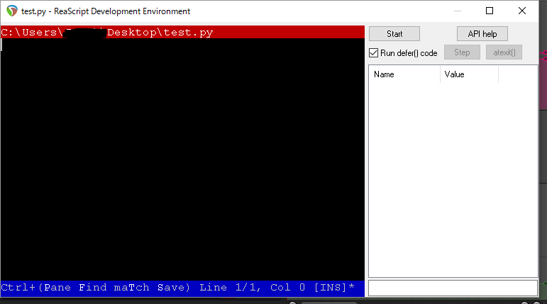Image resolution: width=547 pixels, height=304 pixels.
Task: Click the atexit() button
Action: click(x=504, y=52)
